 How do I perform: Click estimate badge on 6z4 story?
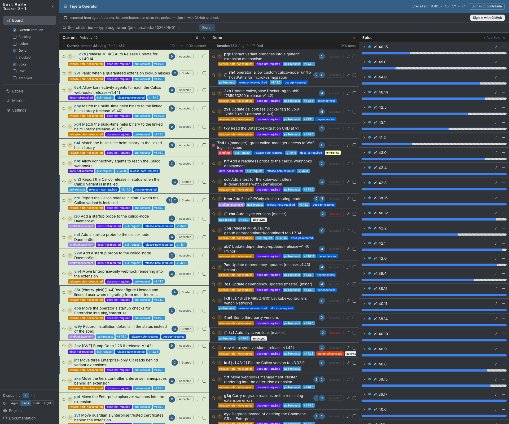click(70, 90)
